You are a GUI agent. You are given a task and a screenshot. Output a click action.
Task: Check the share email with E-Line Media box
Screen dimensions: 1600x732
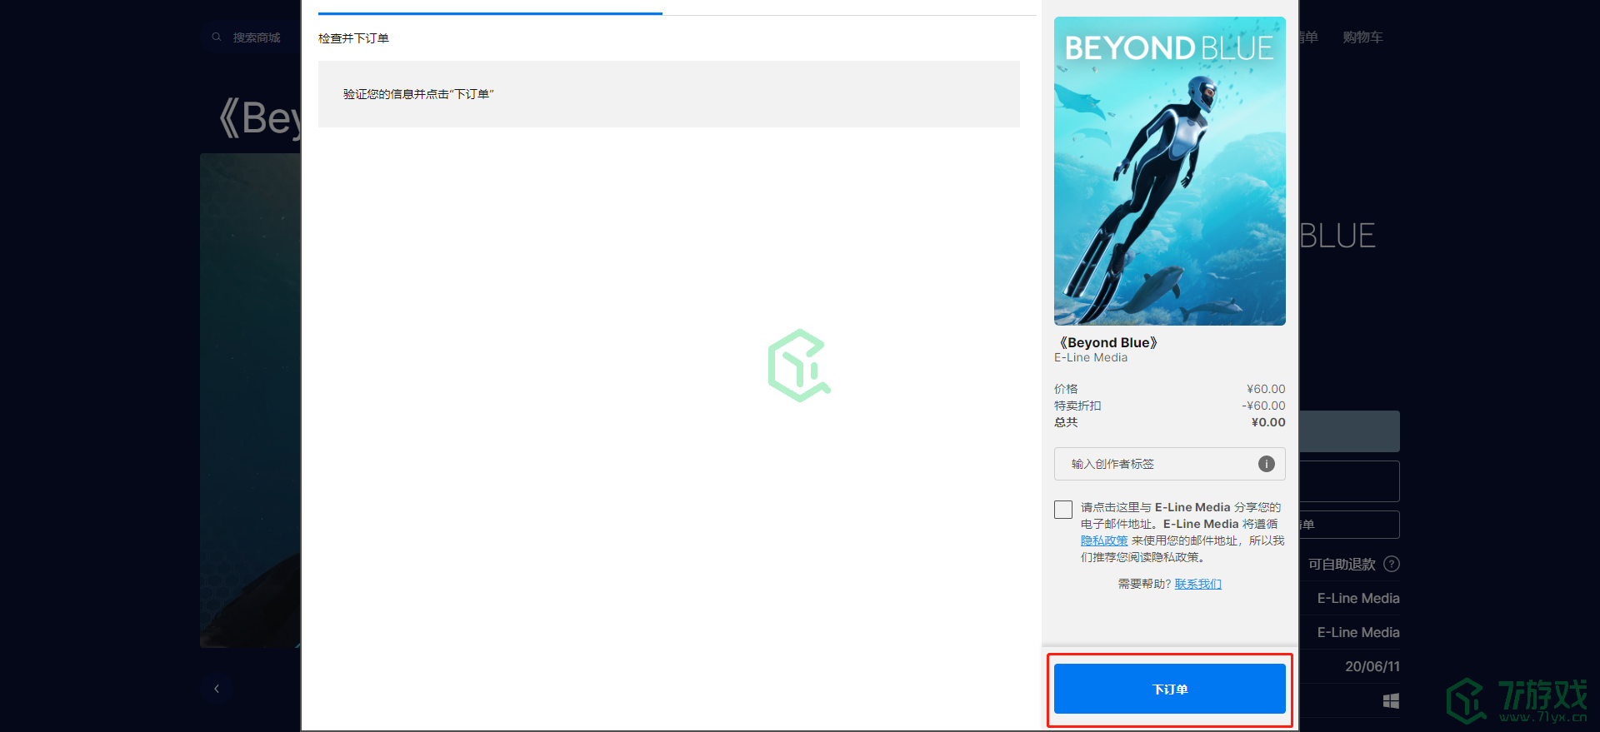[x=1063, y=510]
